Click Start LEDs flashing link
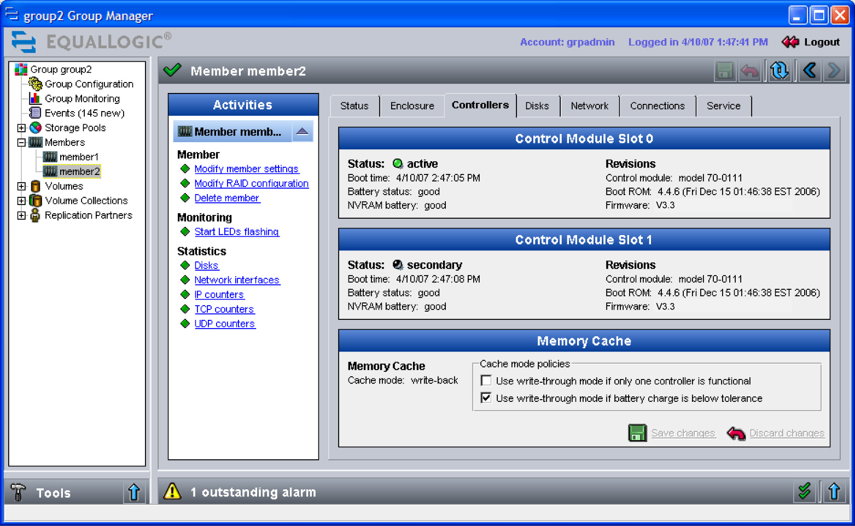This screenshot has width=855, height=526. coord(237,232)
